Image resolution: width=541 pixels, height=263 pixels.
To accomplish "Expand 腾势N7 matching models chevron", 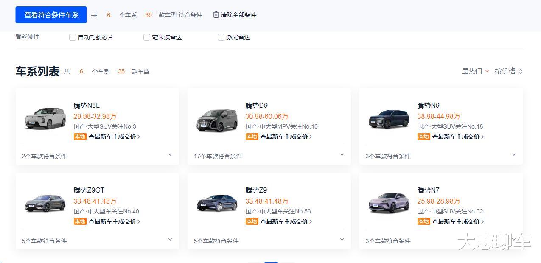I will point(514,240).
